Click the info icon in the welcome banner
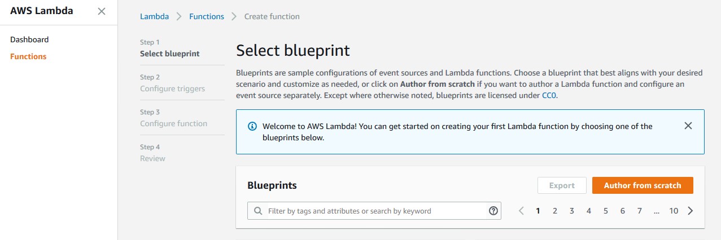Viewport: 721px width, 240px height. [x=252, y=126]
